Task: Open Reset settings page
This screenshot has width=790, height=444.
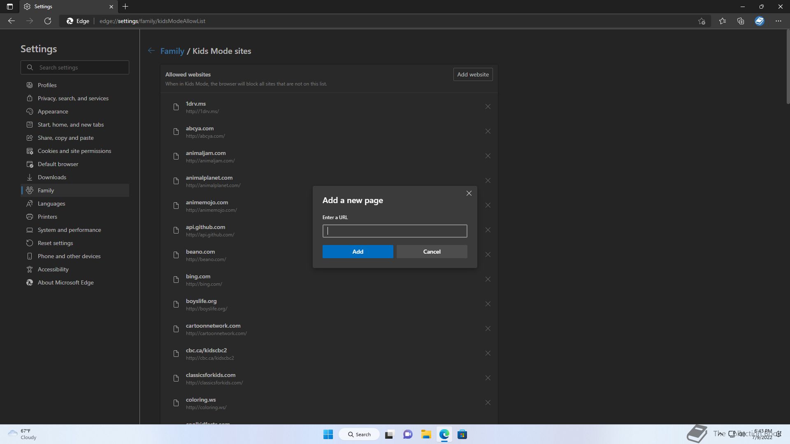Action: coord(75,243)
